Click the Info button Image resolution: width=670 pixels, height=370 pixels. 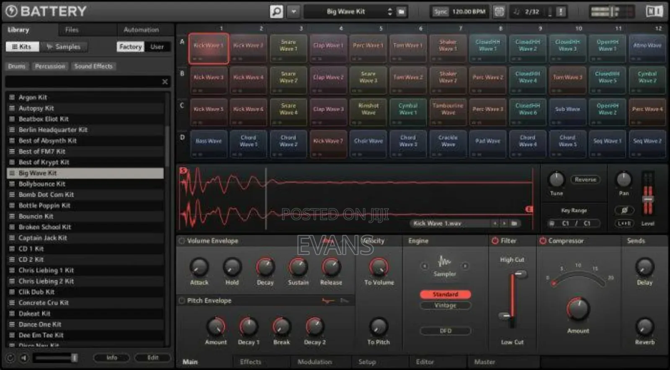click(x=112, y=358)
